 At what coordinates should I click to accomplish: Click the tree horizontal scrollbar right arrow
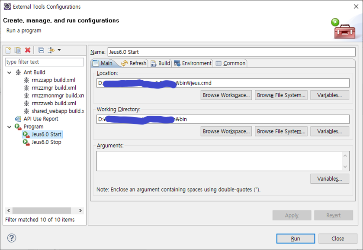click(x=80, y=211)
